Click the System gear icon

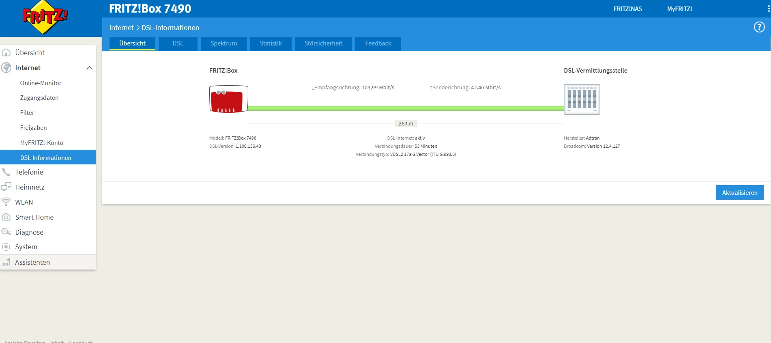click(x=6, y=247)
